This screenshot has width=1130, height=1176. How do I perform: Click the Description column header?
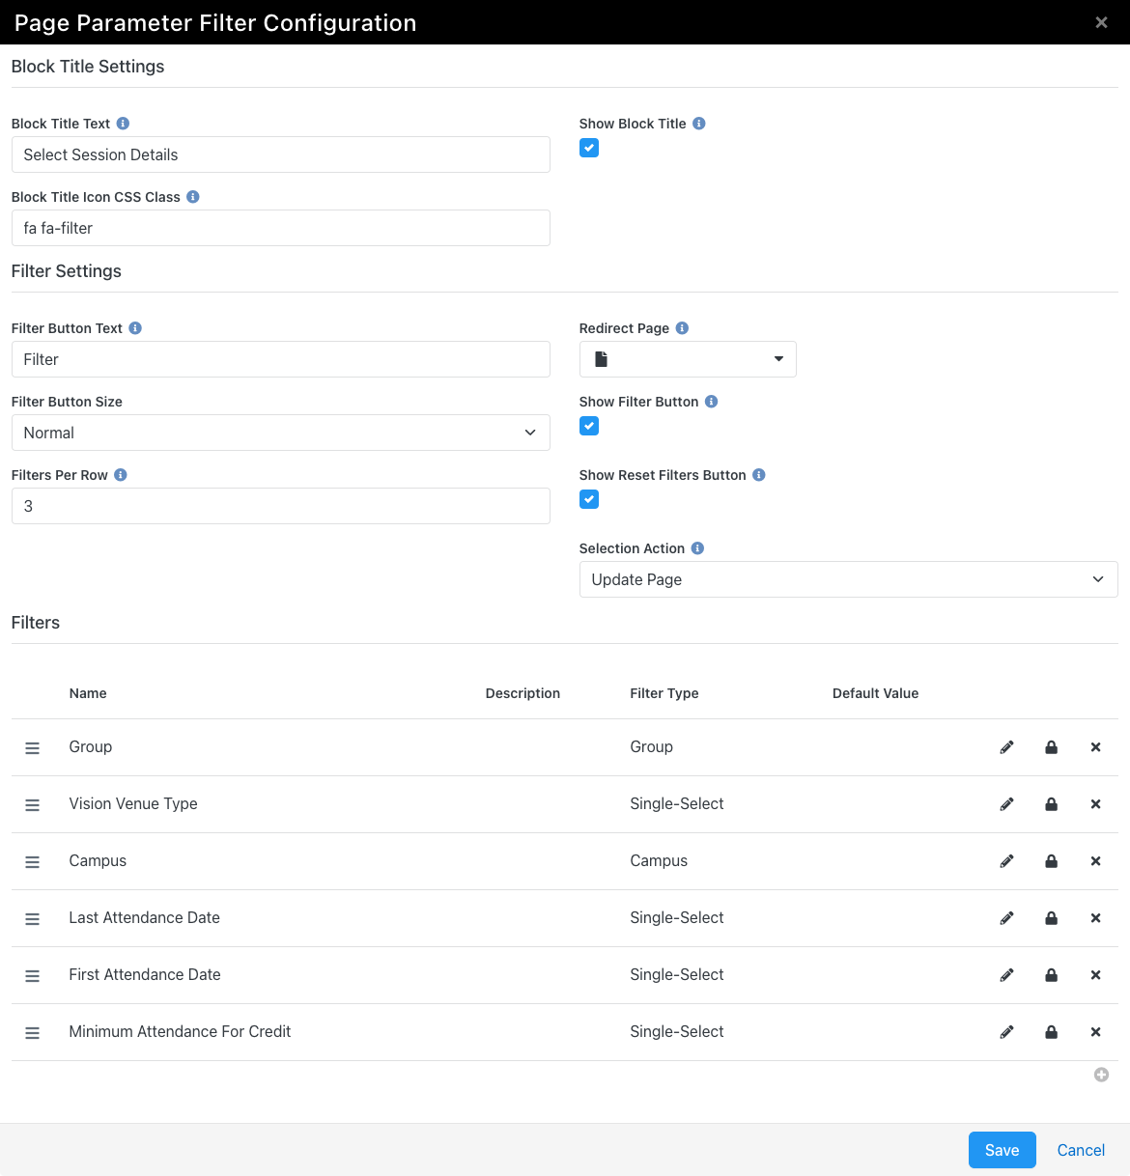click(523, 693)
